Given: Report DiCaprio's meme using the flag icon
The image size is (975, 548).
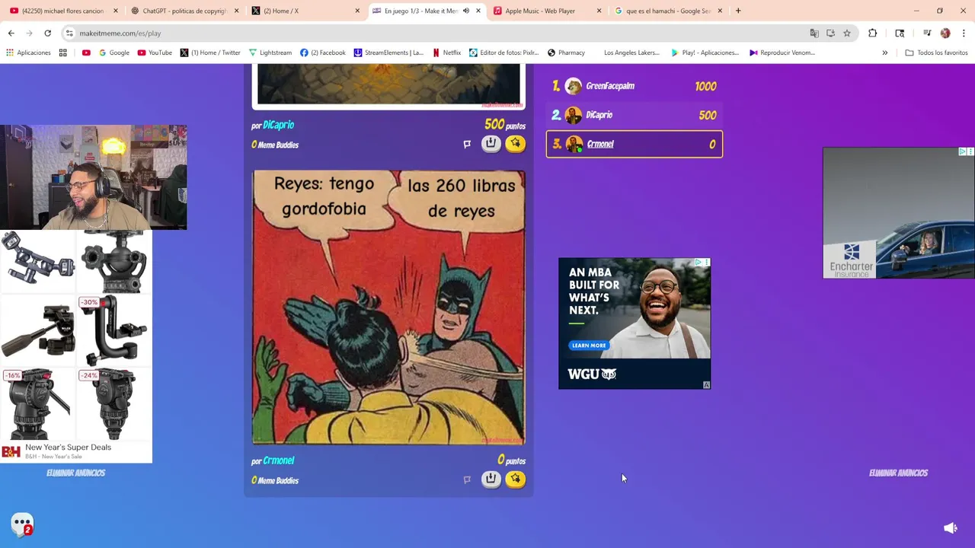Looking at the screenshot, I should (x=467, y=144).
